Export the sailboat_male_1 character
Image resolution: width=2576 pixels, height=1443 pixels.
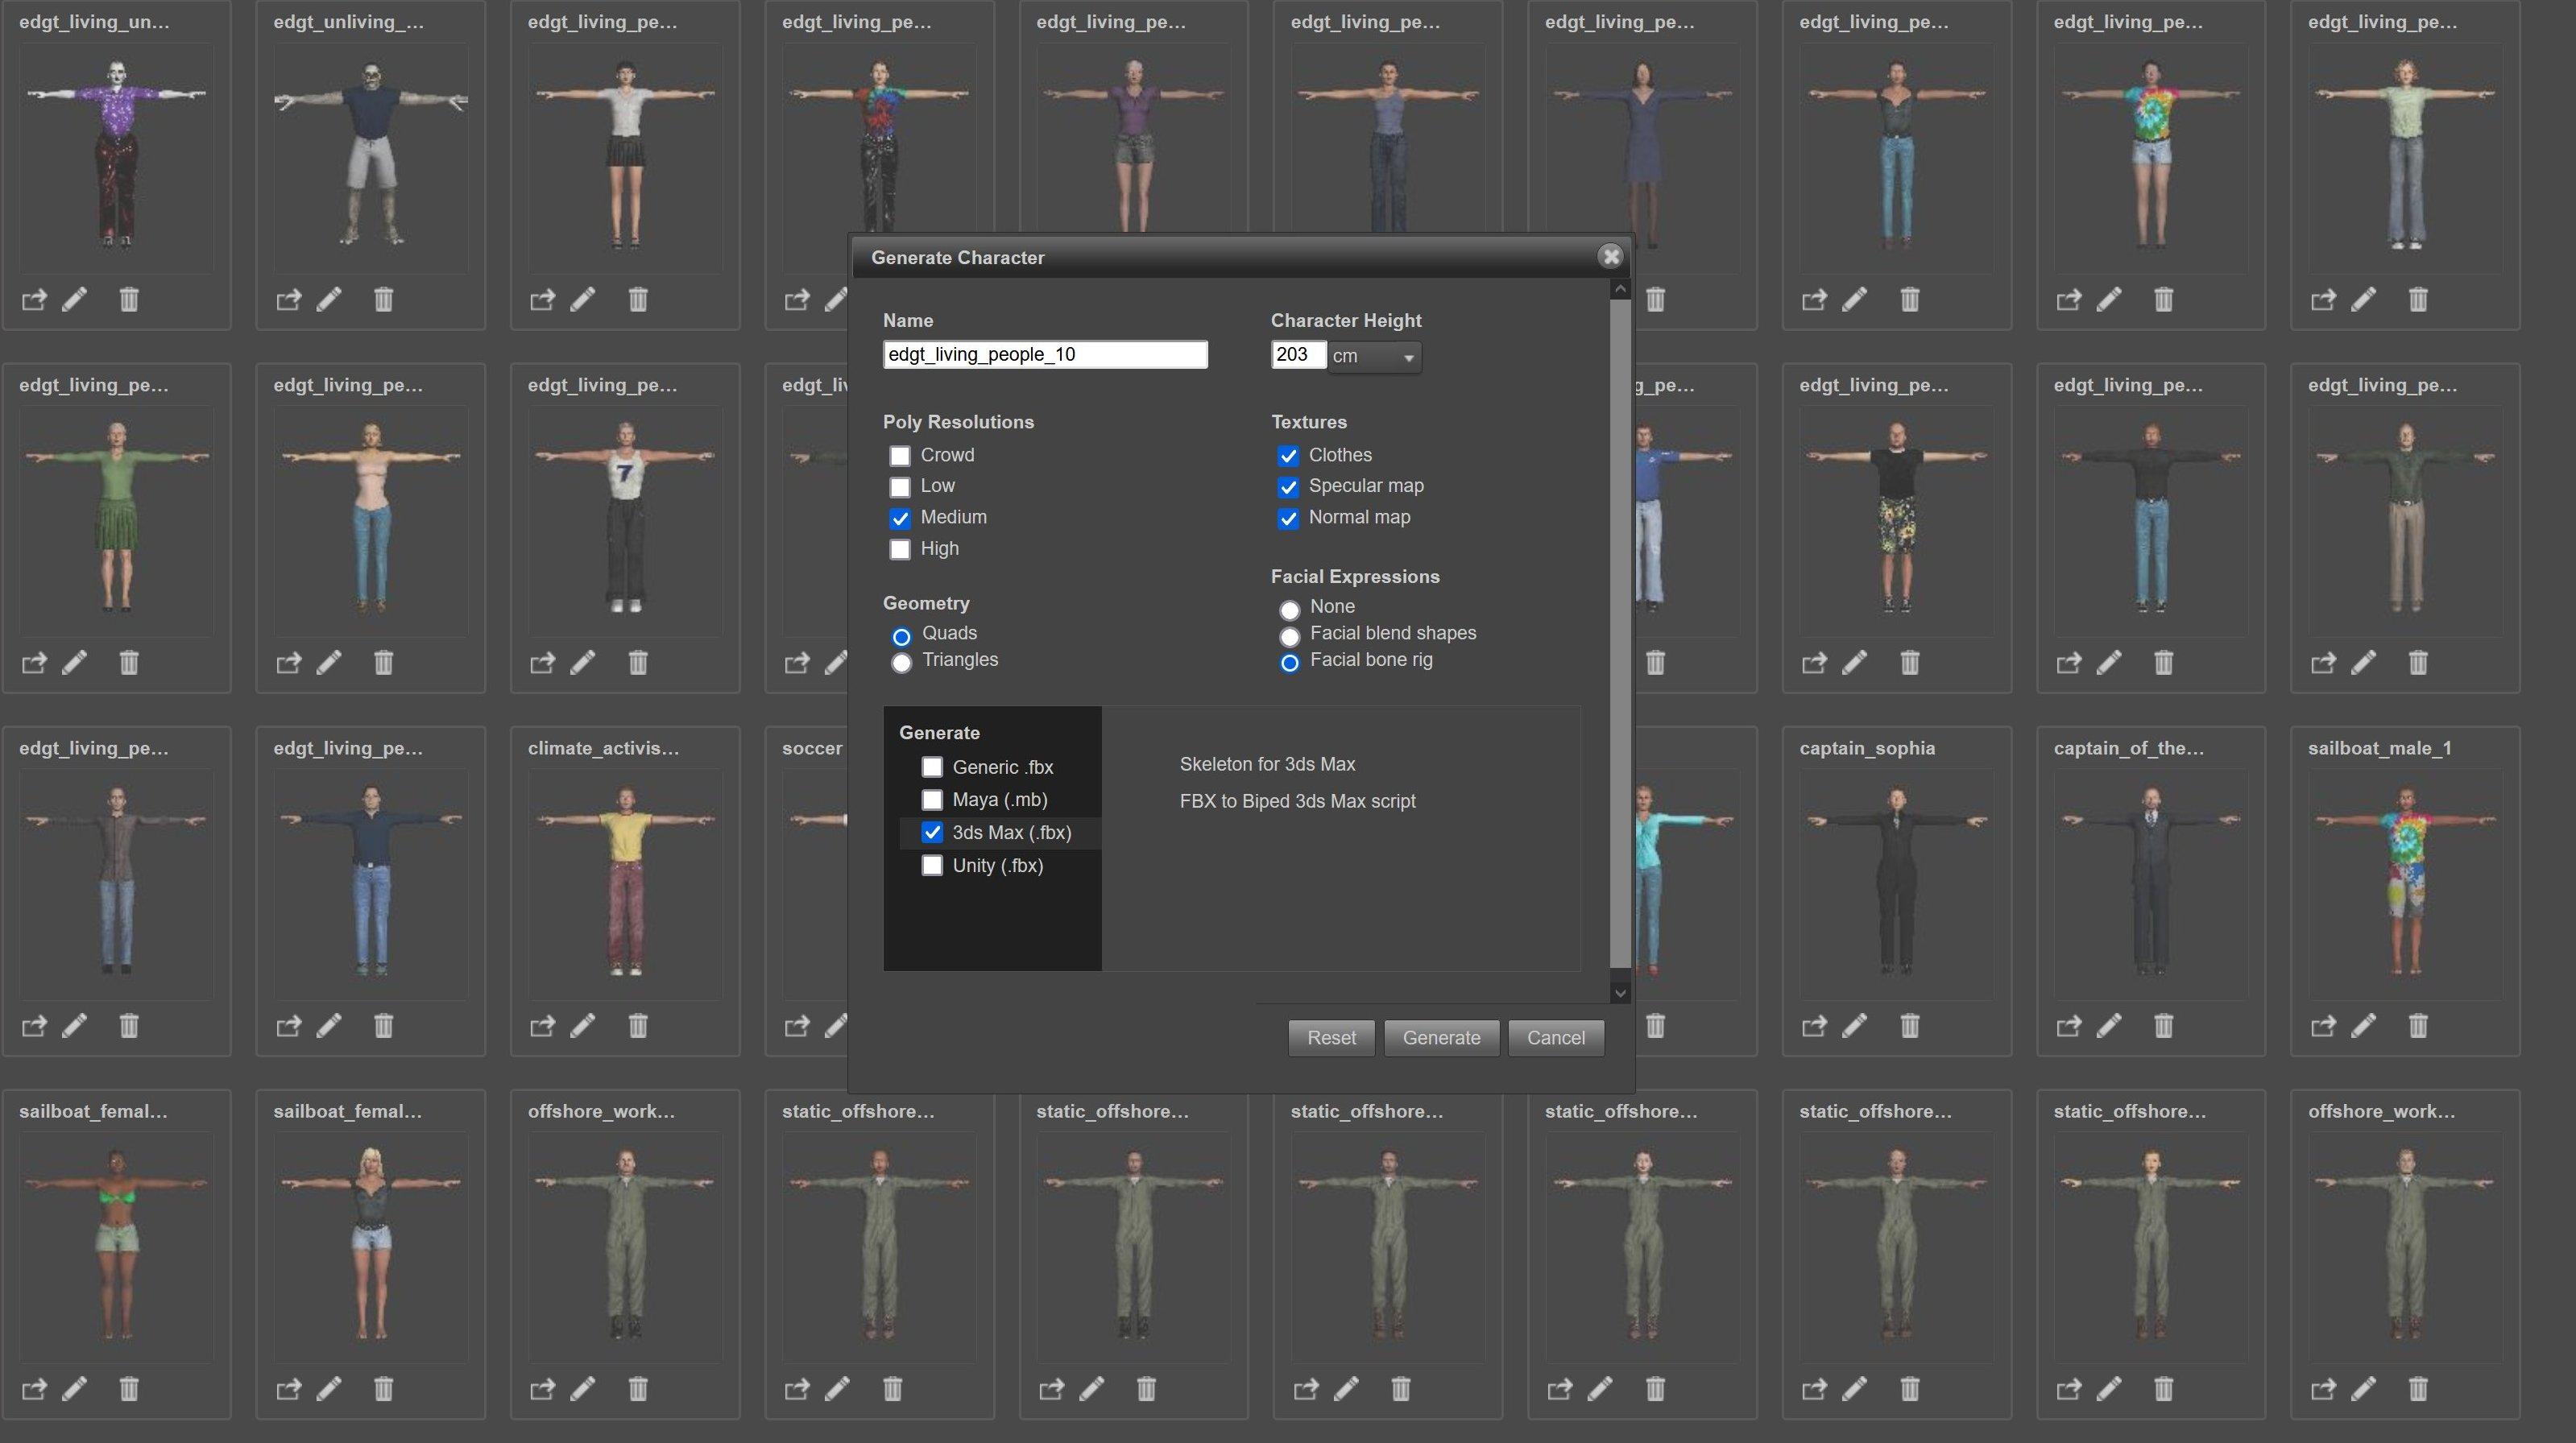point(2323,1025)
